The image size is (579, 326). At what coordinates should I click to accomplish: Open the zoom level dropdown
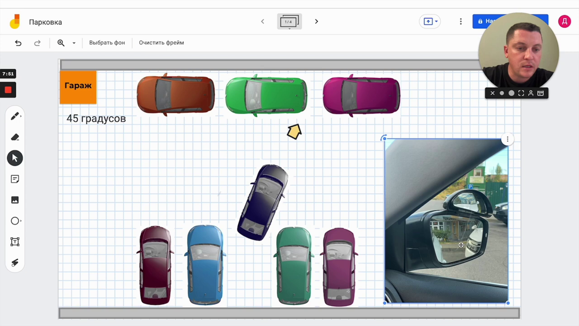(74, 43)
